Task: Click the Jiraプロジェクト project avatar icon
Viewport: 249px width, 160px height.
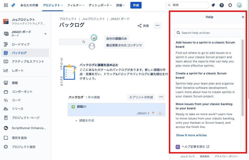Action: (6, 21)
